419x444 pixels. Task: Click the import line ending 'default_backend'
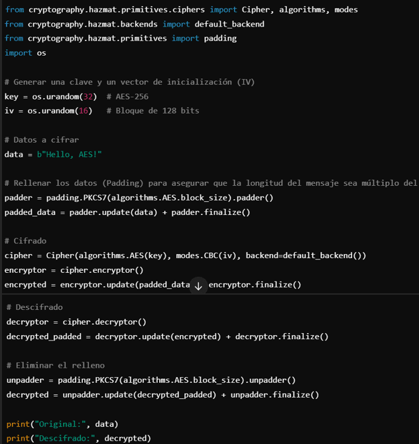tap(135, 24)
